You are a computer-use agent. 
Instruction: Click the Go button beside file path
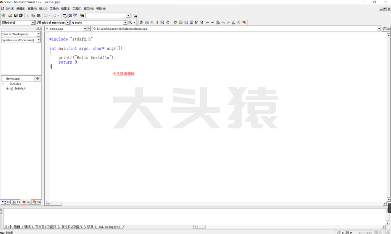[386, 29]
